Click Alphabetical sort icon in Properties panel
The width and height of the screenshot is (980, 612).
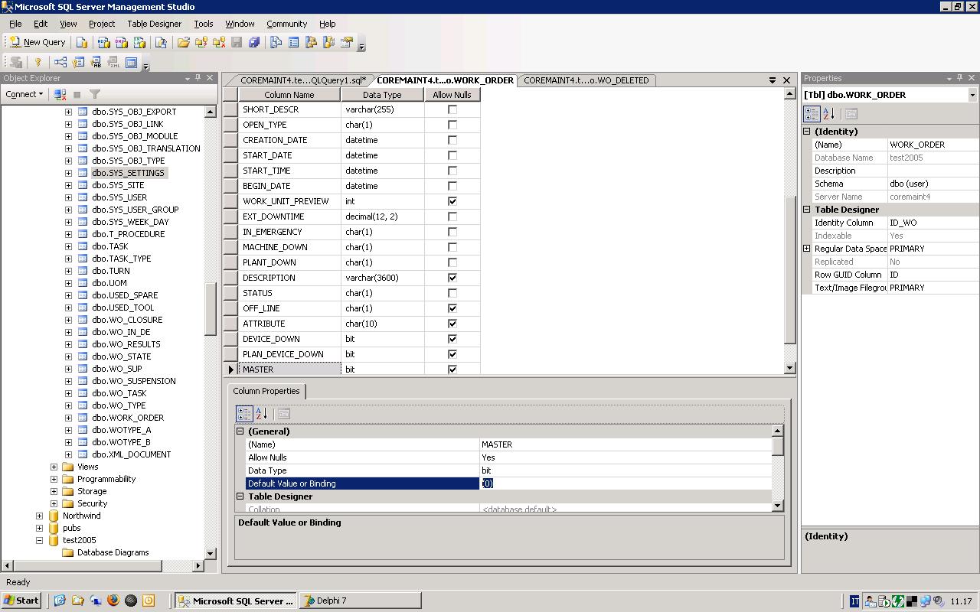(828, 114)
